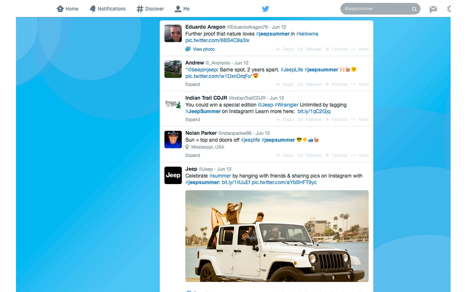Retweet Andrew's tweet
This screenshot has height=292, width=467.
click(x=309, y=84)
